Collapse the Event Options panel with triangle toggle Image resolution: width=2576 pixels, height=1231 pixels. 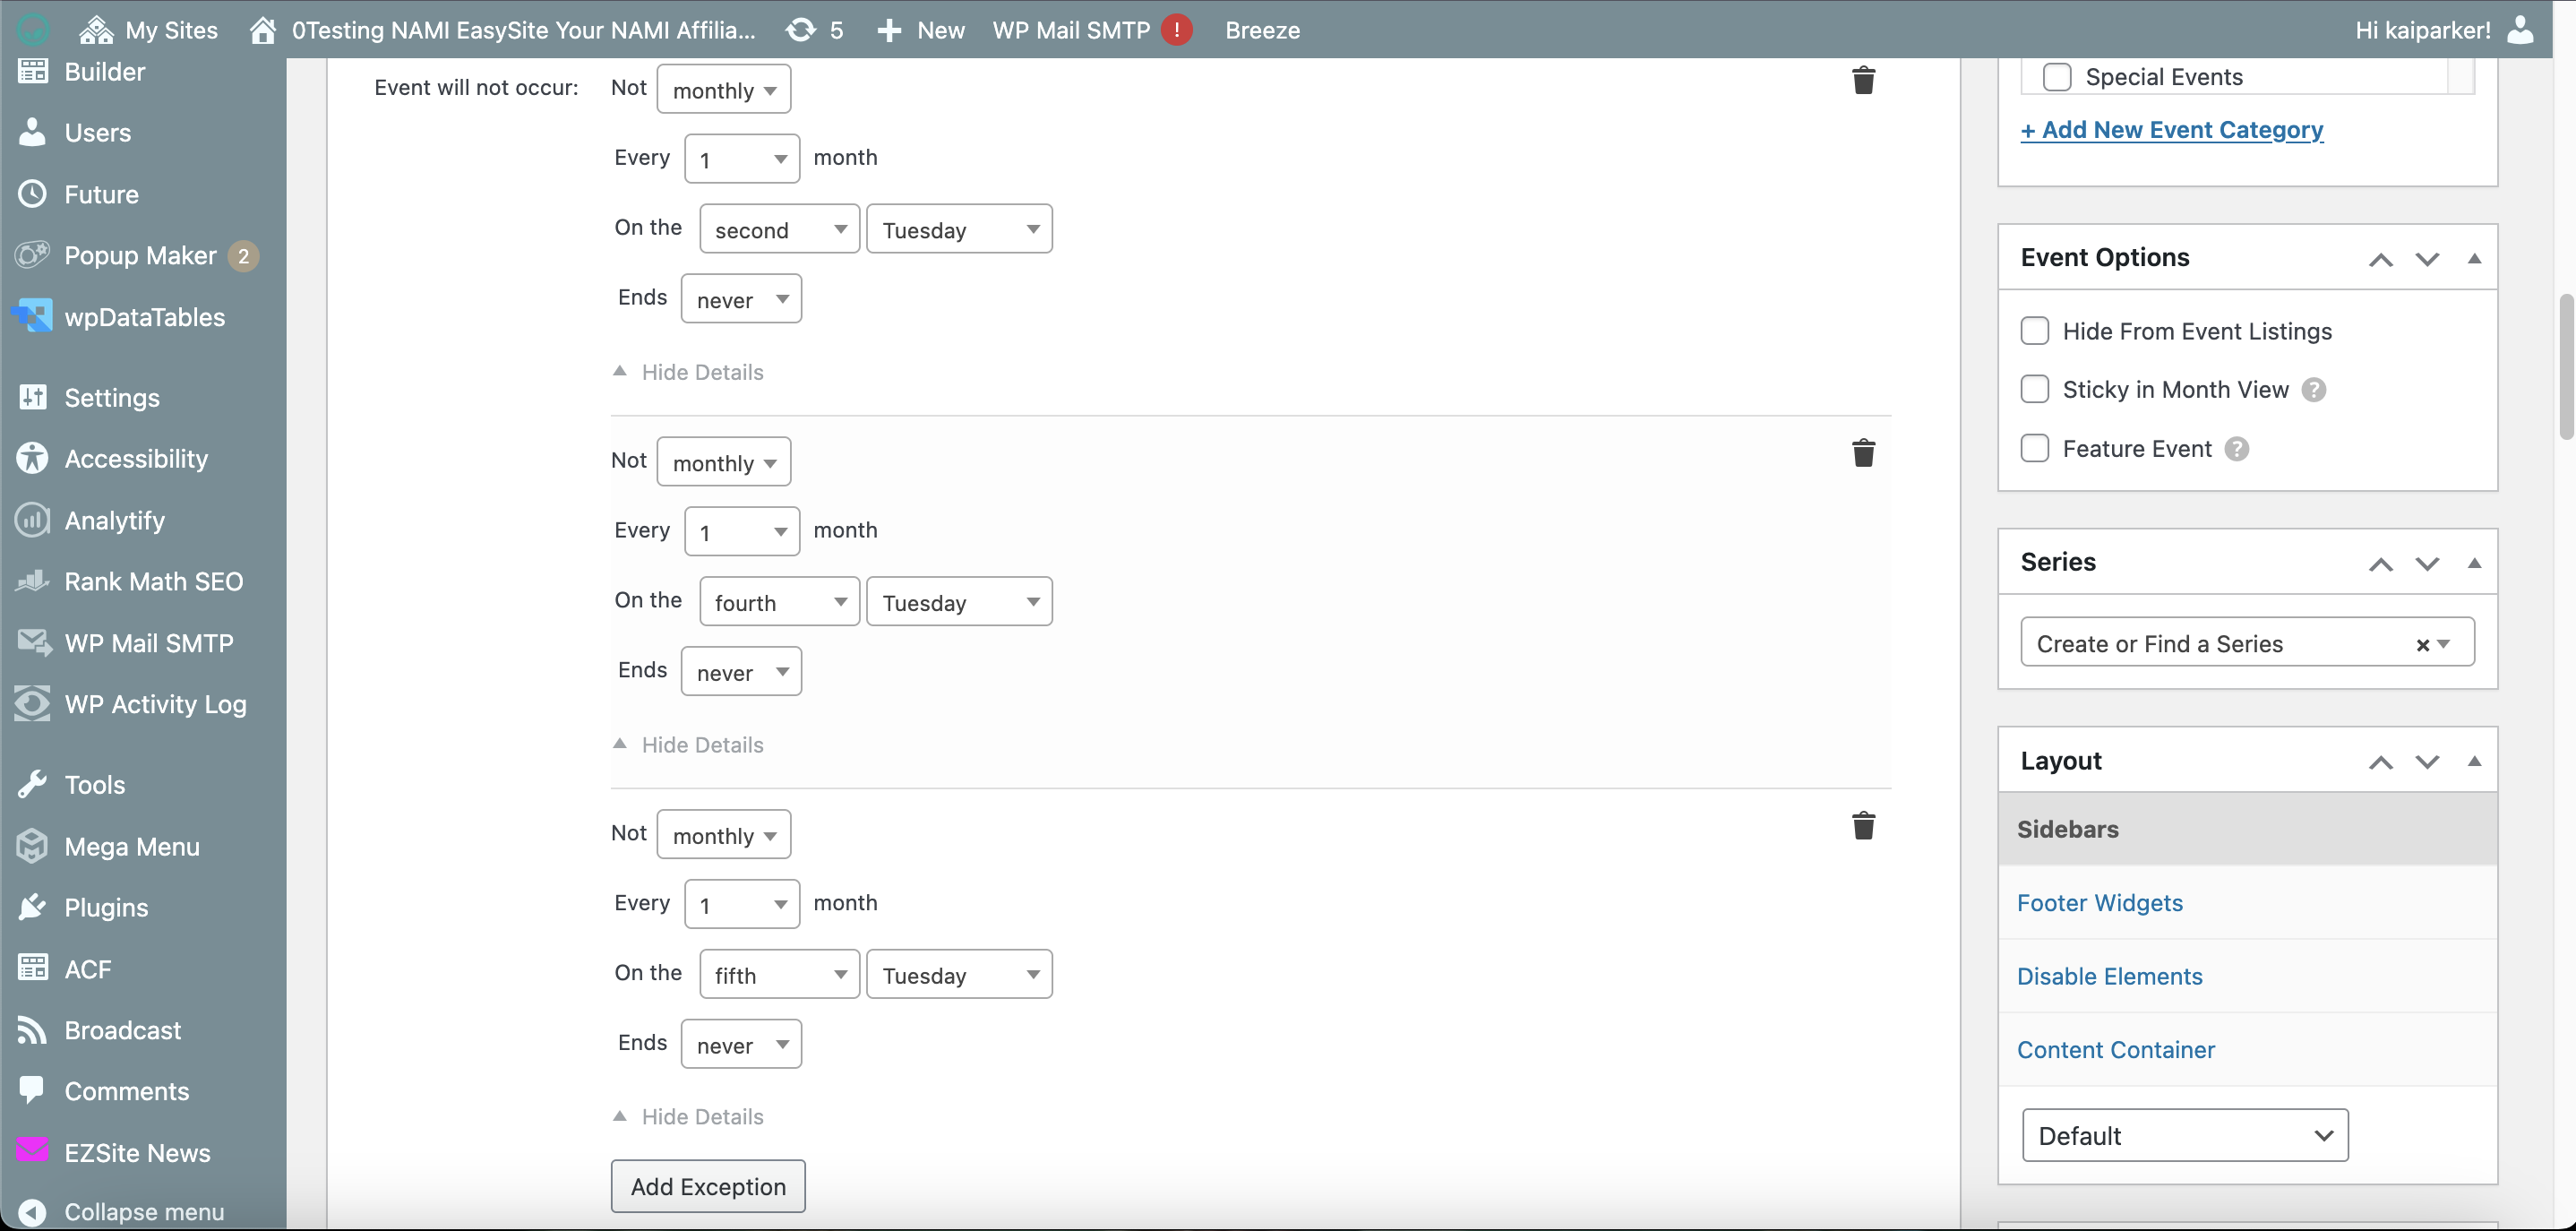pos(2474,259)
